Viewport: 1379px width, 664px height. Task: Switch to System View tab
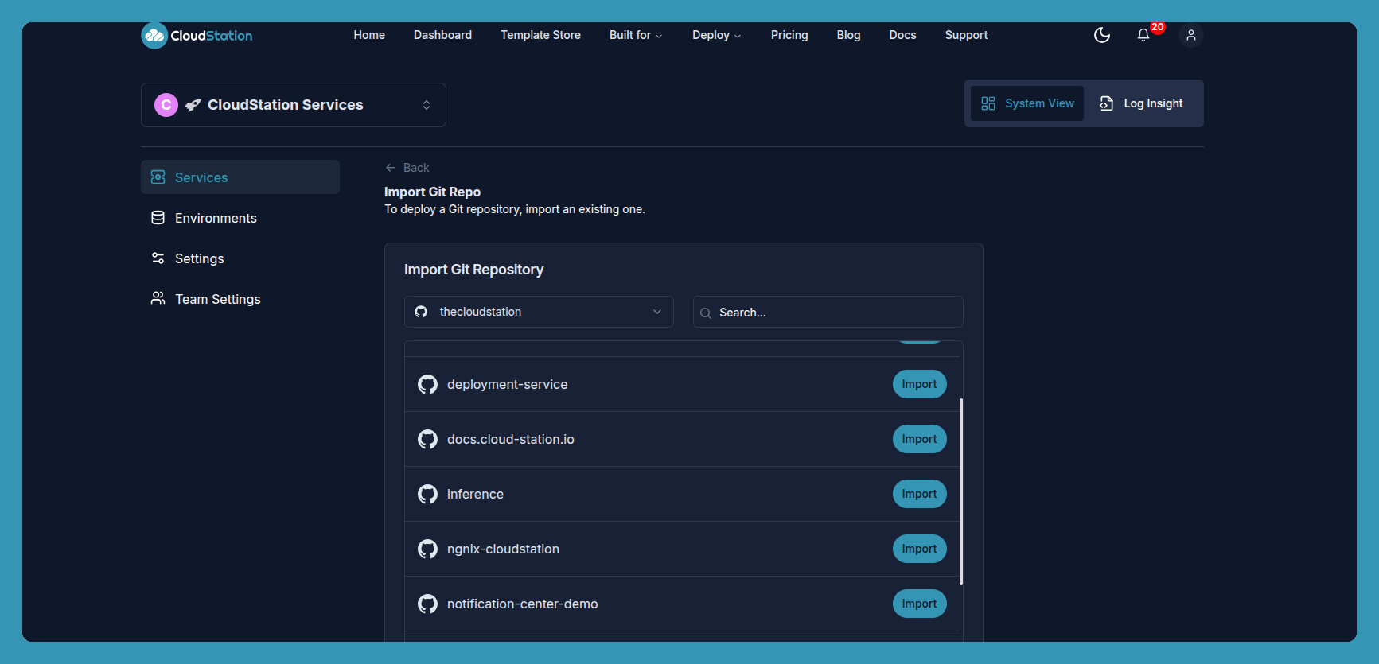1027,103
